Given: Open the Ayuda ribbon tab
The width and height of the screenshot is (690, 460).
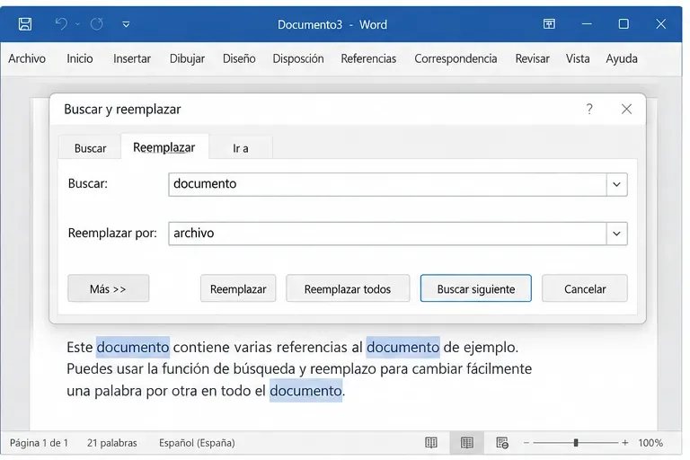Looking at the screenshot, I should click(x=622, y=58).
